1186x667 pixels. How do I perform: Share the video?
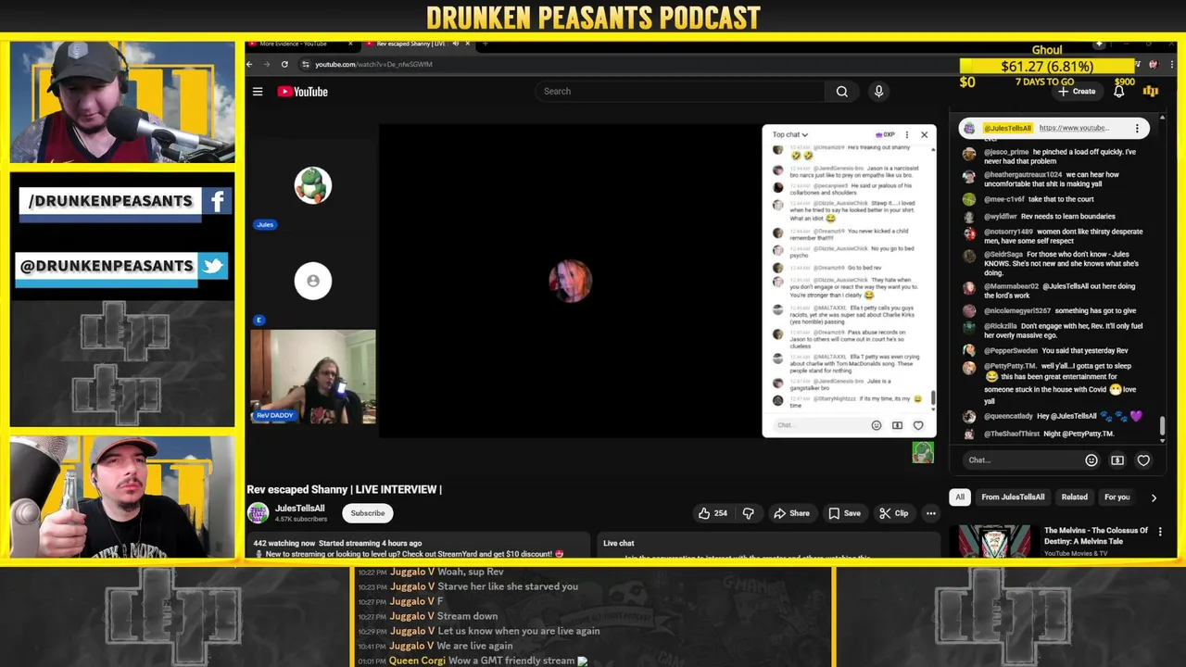click(x=791, y=513)
